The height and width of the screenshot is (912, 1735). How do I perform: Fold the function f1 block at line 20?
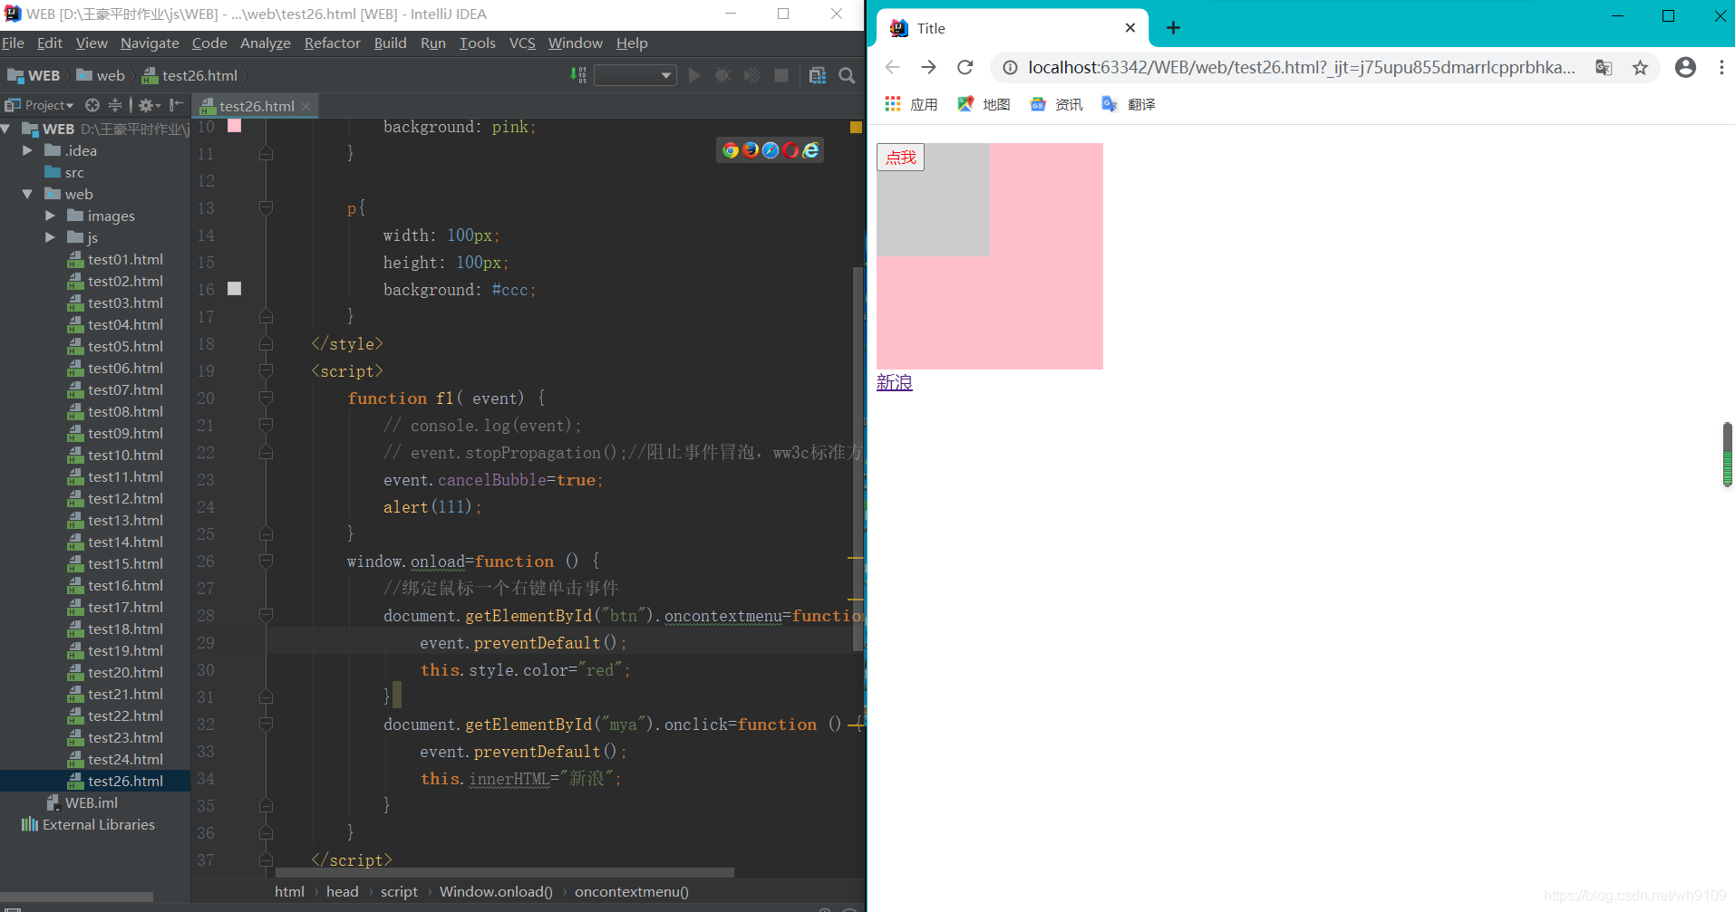pos(266,398)
